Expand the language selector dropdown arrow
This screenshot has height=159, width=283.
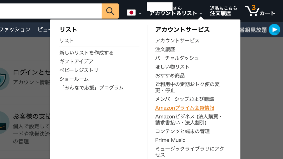click(140, 13)
